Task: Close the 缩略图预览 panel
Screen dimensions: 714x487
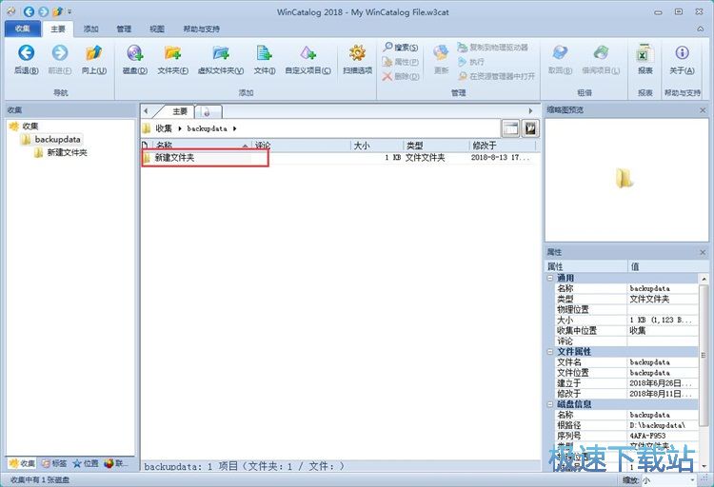Action: pos(703,110)
